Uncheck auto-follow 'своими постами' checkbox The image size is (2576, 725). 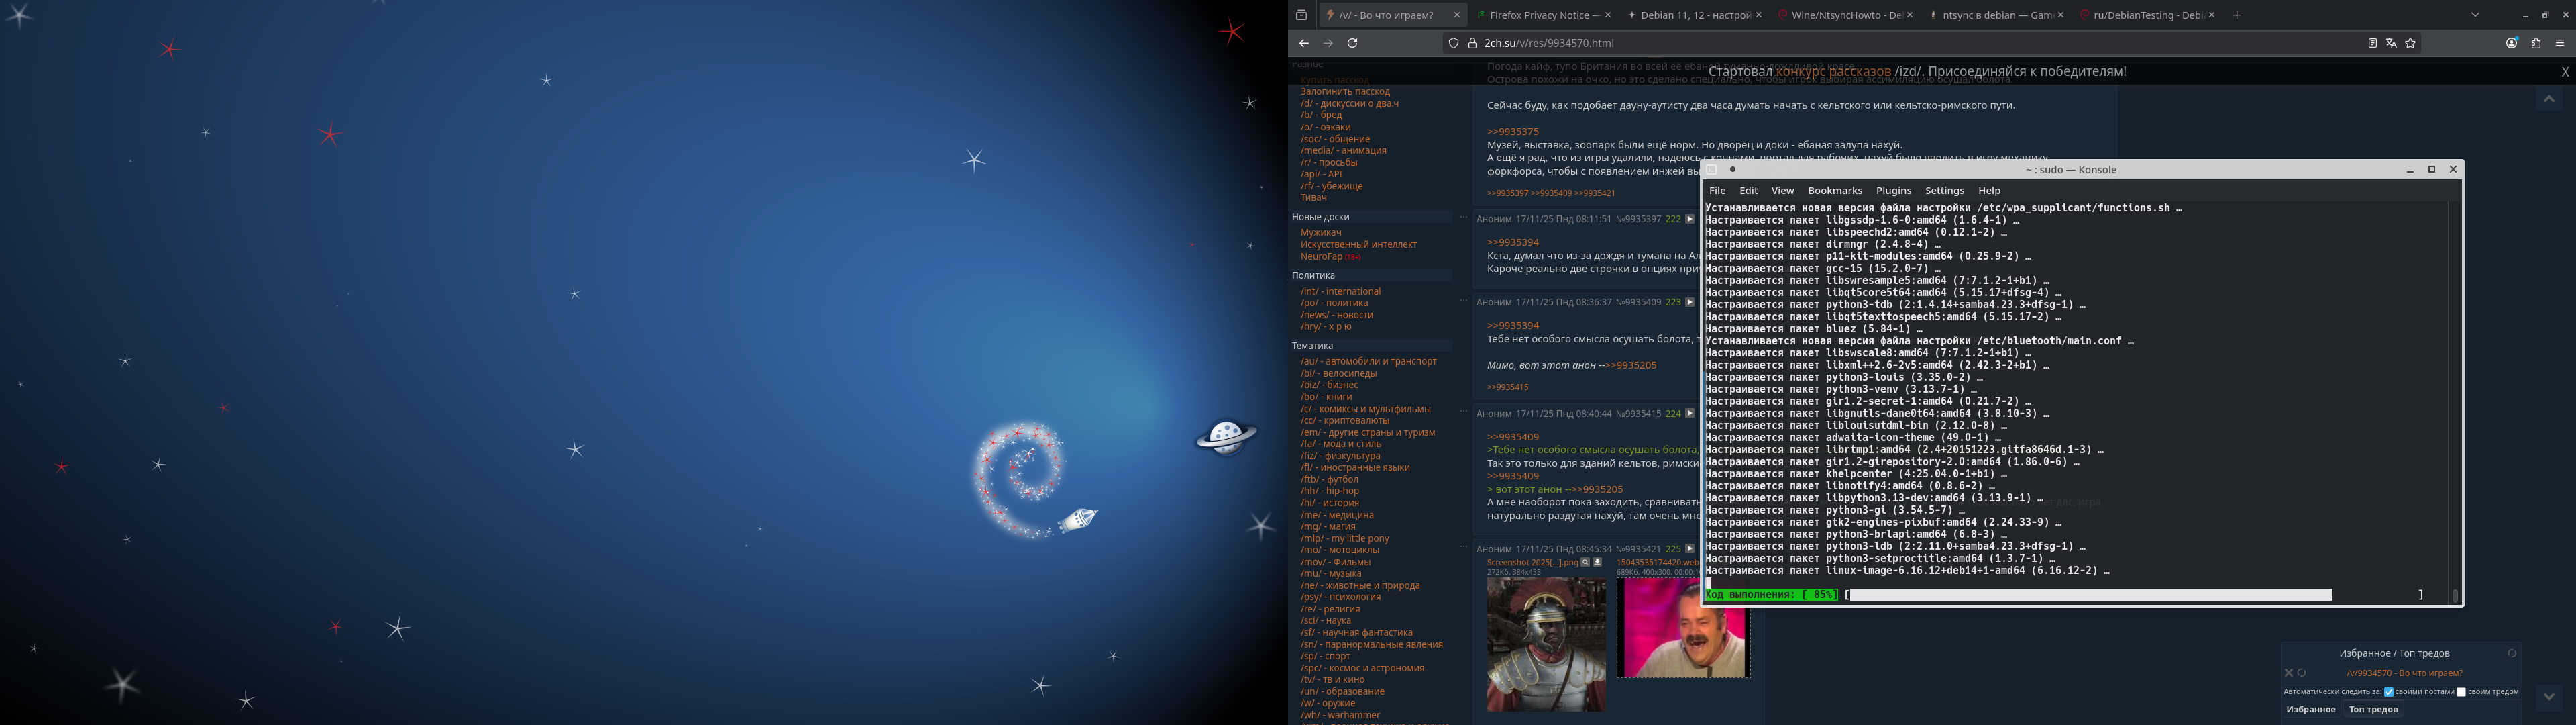(x=2389, y=692)
